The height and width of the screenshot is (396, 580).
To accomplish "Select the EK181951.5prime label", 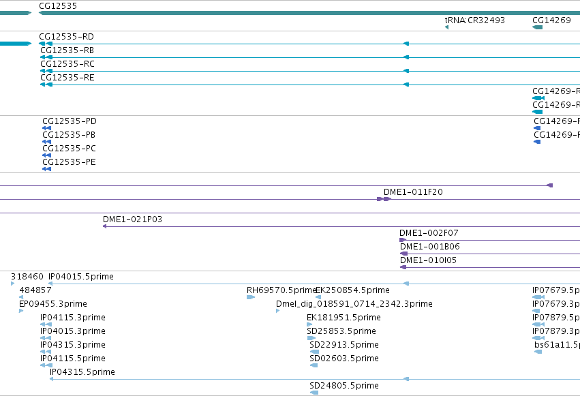I will 344,318.
